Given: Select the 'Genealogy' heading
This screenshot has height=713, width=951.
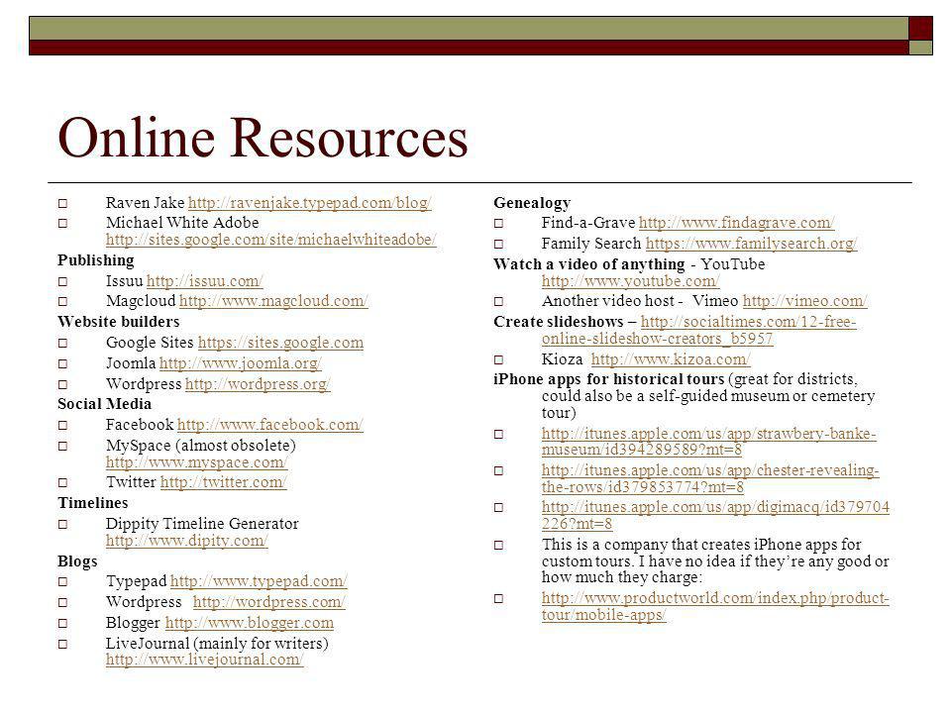Looking at the screenshot, I should pyautogui.click(x=532, y=203).
